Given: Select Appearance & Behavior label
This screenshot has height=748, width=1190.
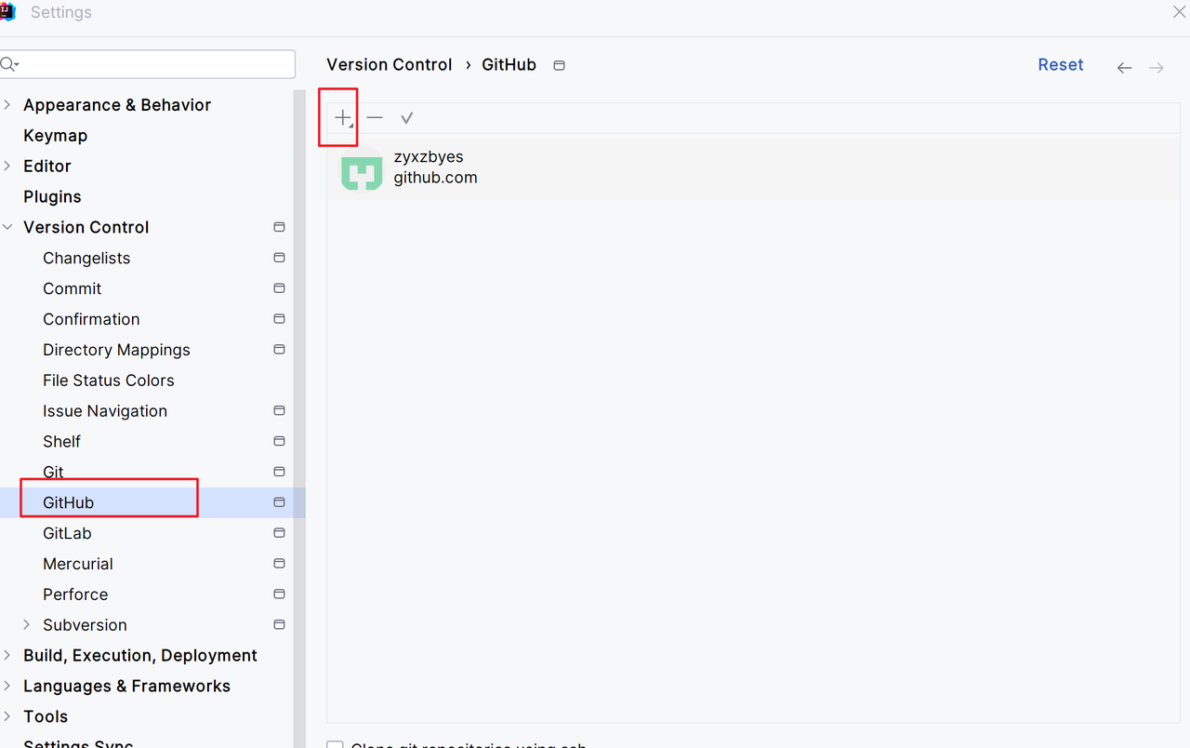Looking at the screenshot, I should pos(117,105).
